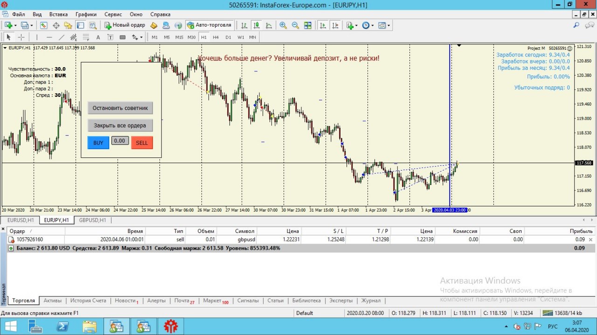Viewport: 597px width, 335px height.
Task: Open the Журнал terminal tab
Action: (x=371, y=301)
